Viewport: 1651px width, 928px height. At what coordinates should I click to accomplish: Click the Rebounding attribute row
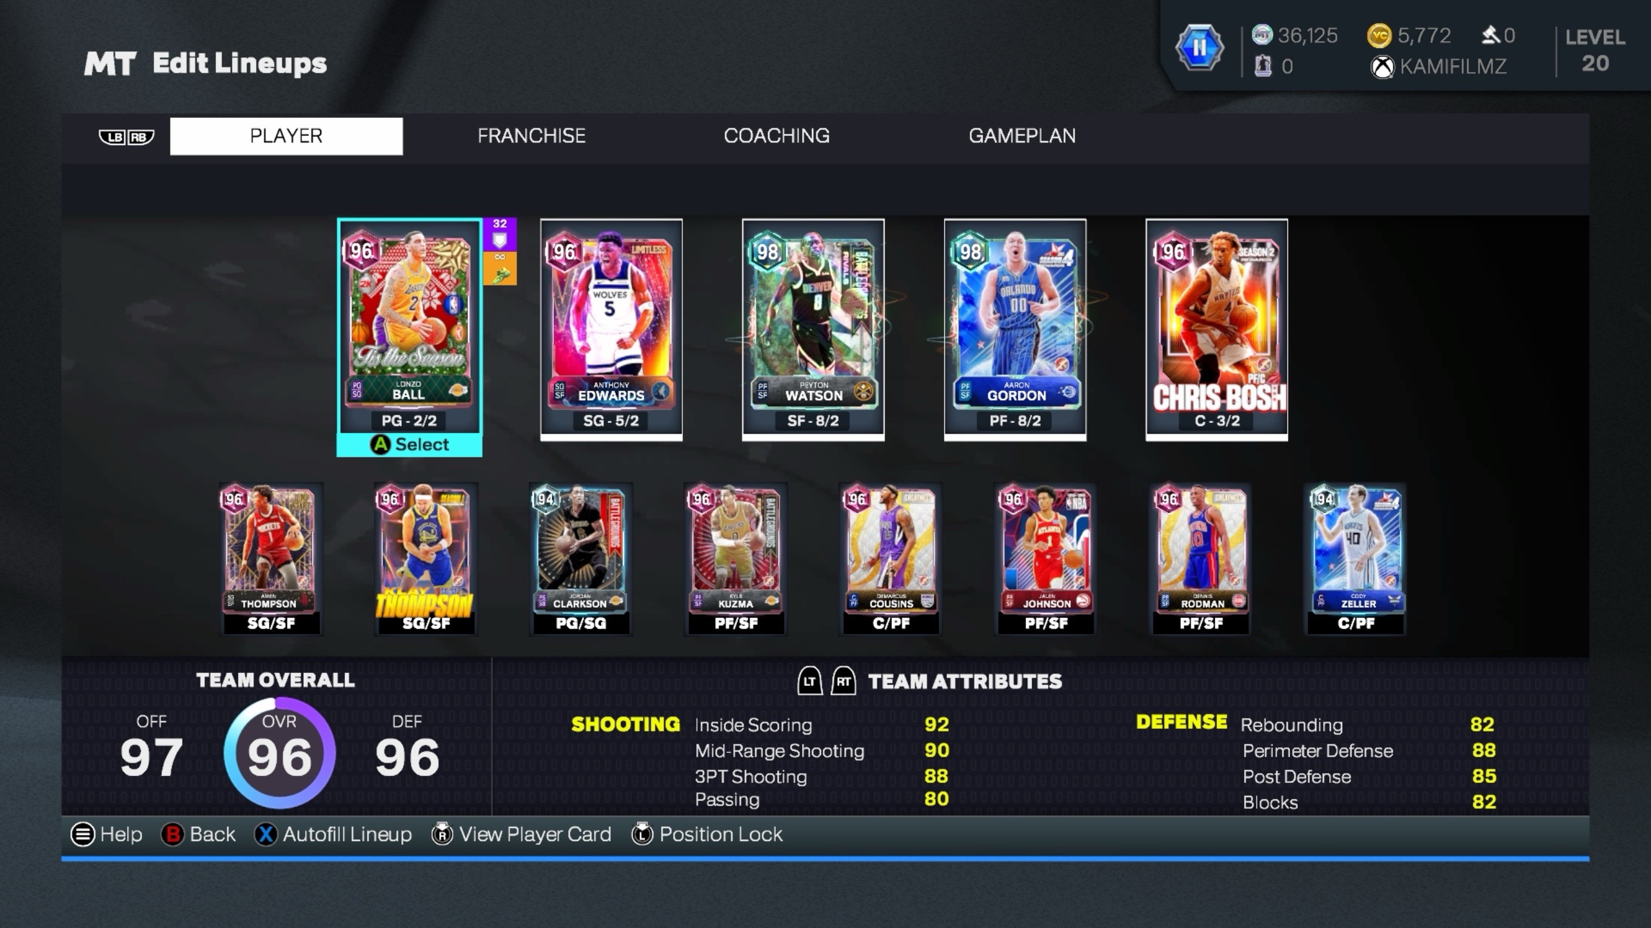pyautogui.click(x=1369, y=725)
